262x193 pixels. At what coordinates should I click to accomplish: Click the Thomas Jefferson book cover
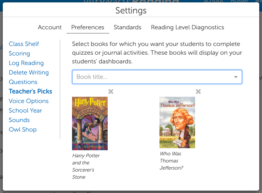(x=177, y=122)
